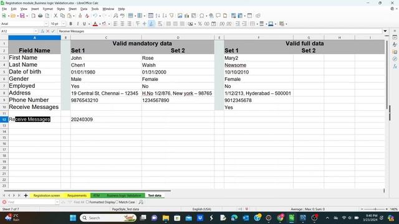
Task: Expand the formula bar with the arrow
Action: coord(385,31)
